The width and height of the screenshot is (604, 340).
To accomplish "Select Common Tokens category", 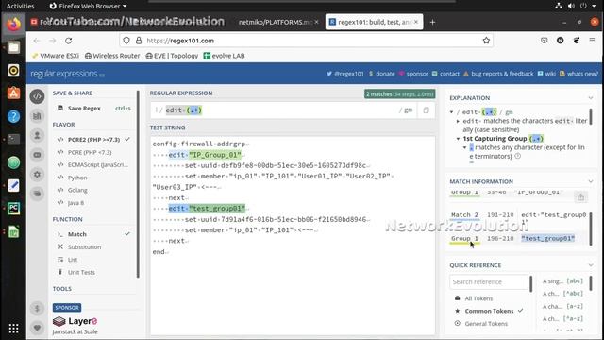I will (490, 311).
